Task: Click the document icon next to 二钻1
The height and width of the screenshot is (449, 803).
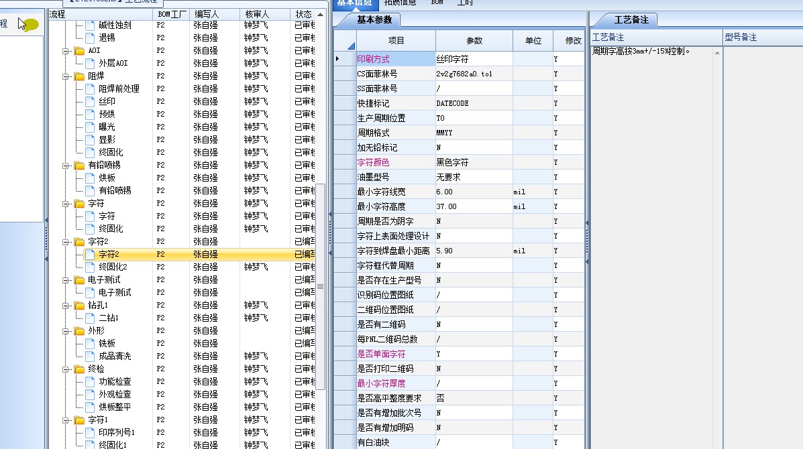Action: click(90, 318)
